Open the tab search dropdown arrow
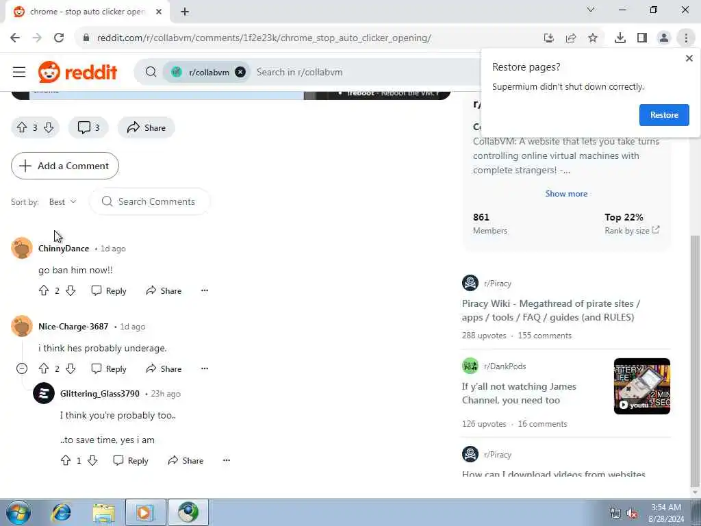This screenshot has width=701, height=526. click(x=591, y=10)
